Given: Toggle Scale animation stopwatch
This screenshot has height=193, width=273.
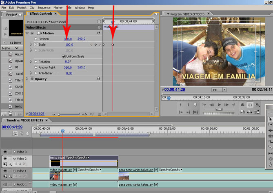Looking at the screenshot, I should coord(36,45).
